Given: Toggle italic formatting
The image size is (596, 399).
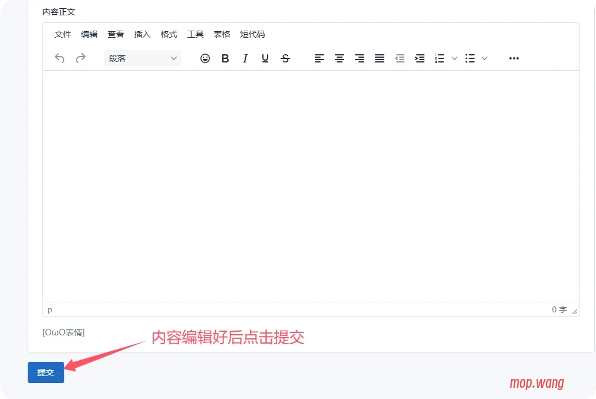Looking at the screenshot, I should click(245, 58).
